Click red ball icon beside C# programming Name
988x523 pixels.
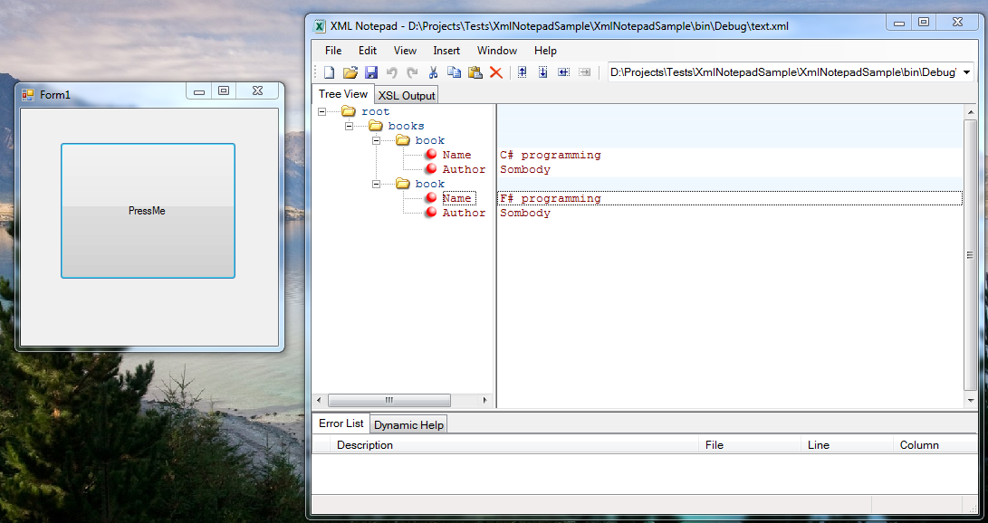tap(431, 154)
